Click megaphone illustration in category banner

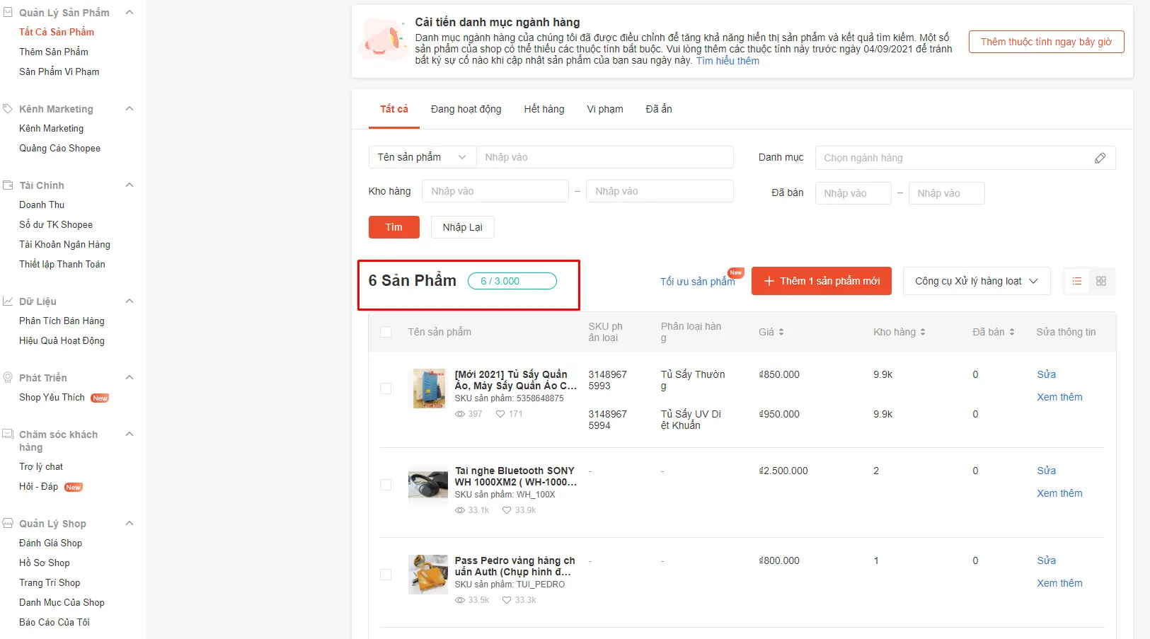click(384, 40)
